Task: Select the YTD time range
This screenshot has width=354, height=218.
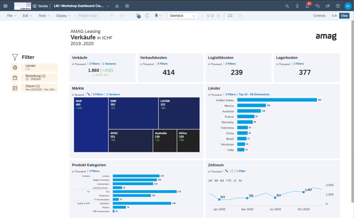Action: click(229, 181)
